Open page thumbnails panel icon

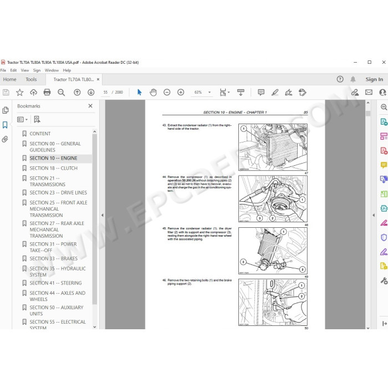tap(6, 110)
